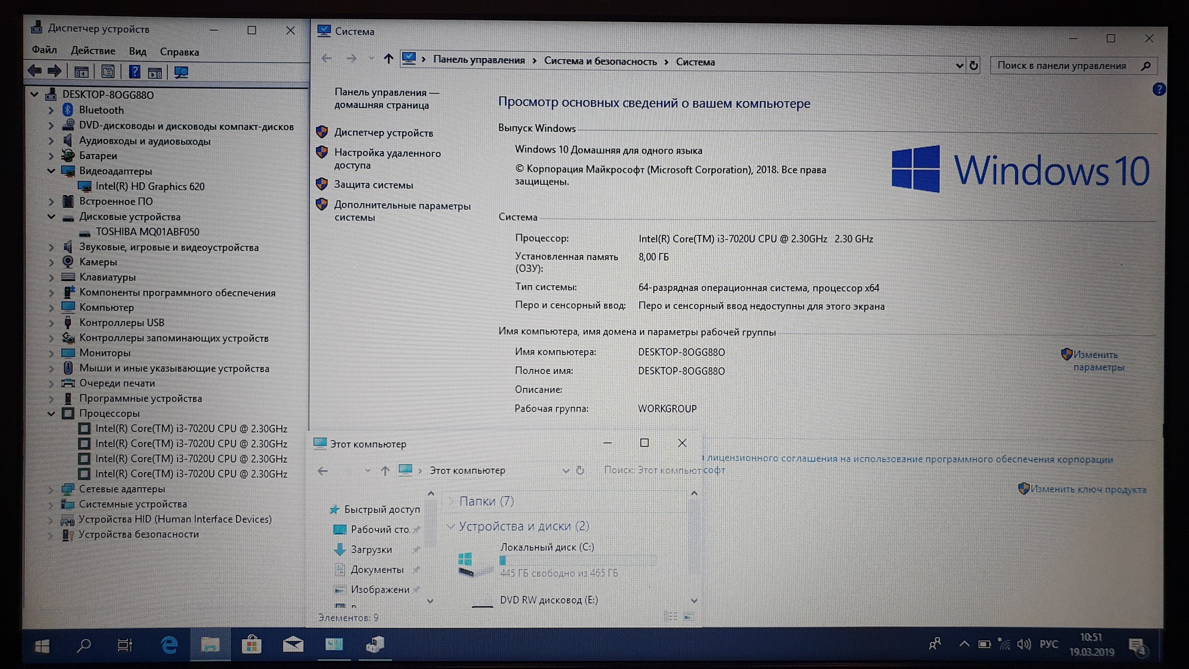Click the volume icon in the system tray
1189x669 pixels.
pos(1024,644)
